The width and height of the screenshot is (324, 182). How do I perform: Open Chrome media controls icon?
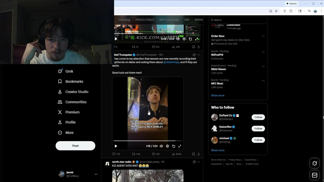(x=309, y=11)
